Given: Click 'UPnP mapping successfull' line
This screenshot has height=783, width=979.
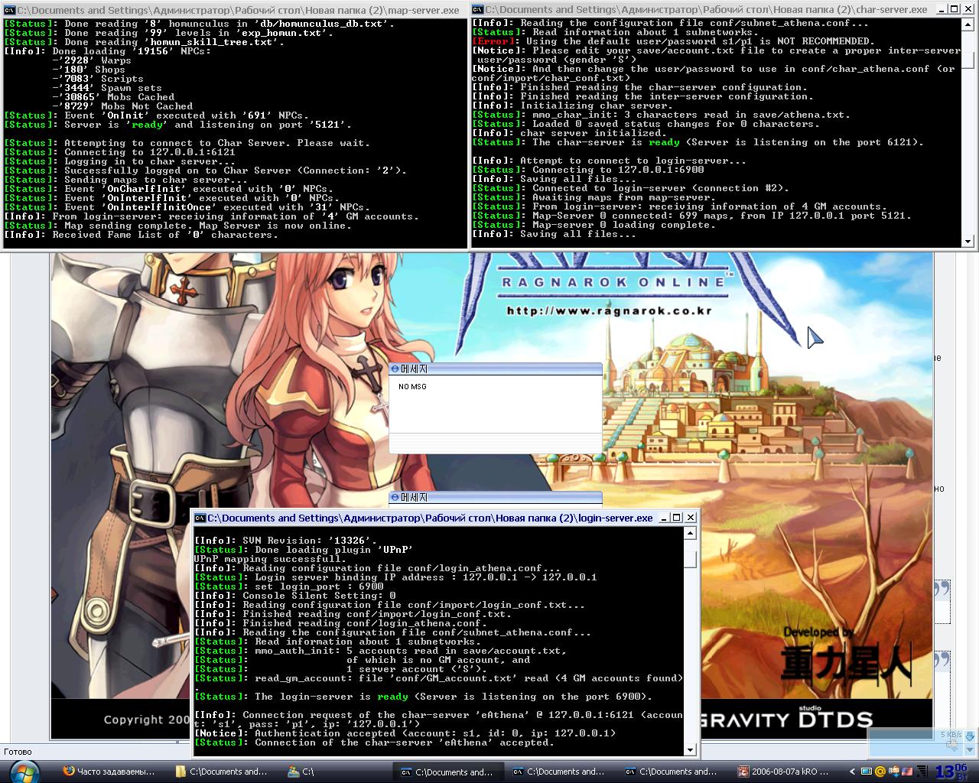Looking at the screenshot, I should [270, 559].
